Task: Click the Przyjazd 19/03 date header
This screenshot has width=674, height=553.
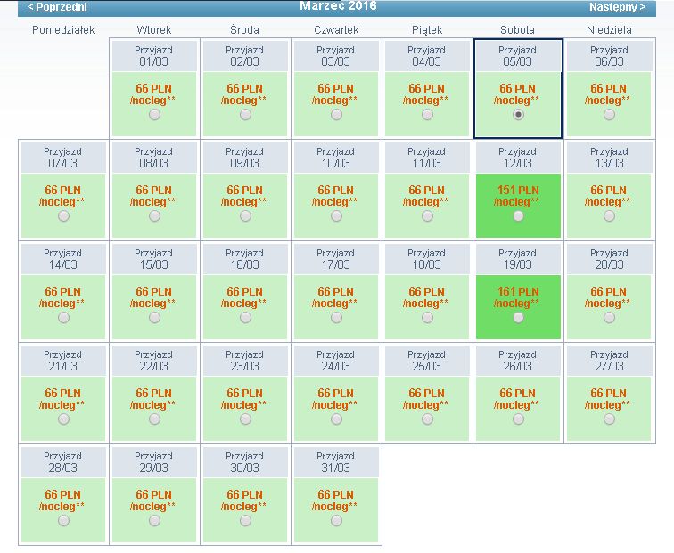Action: click(517, 259)
